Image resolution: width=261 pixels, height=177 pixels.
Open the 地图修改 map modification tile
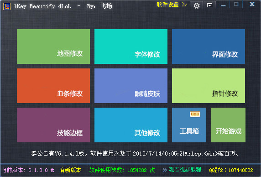click(53, 47)
